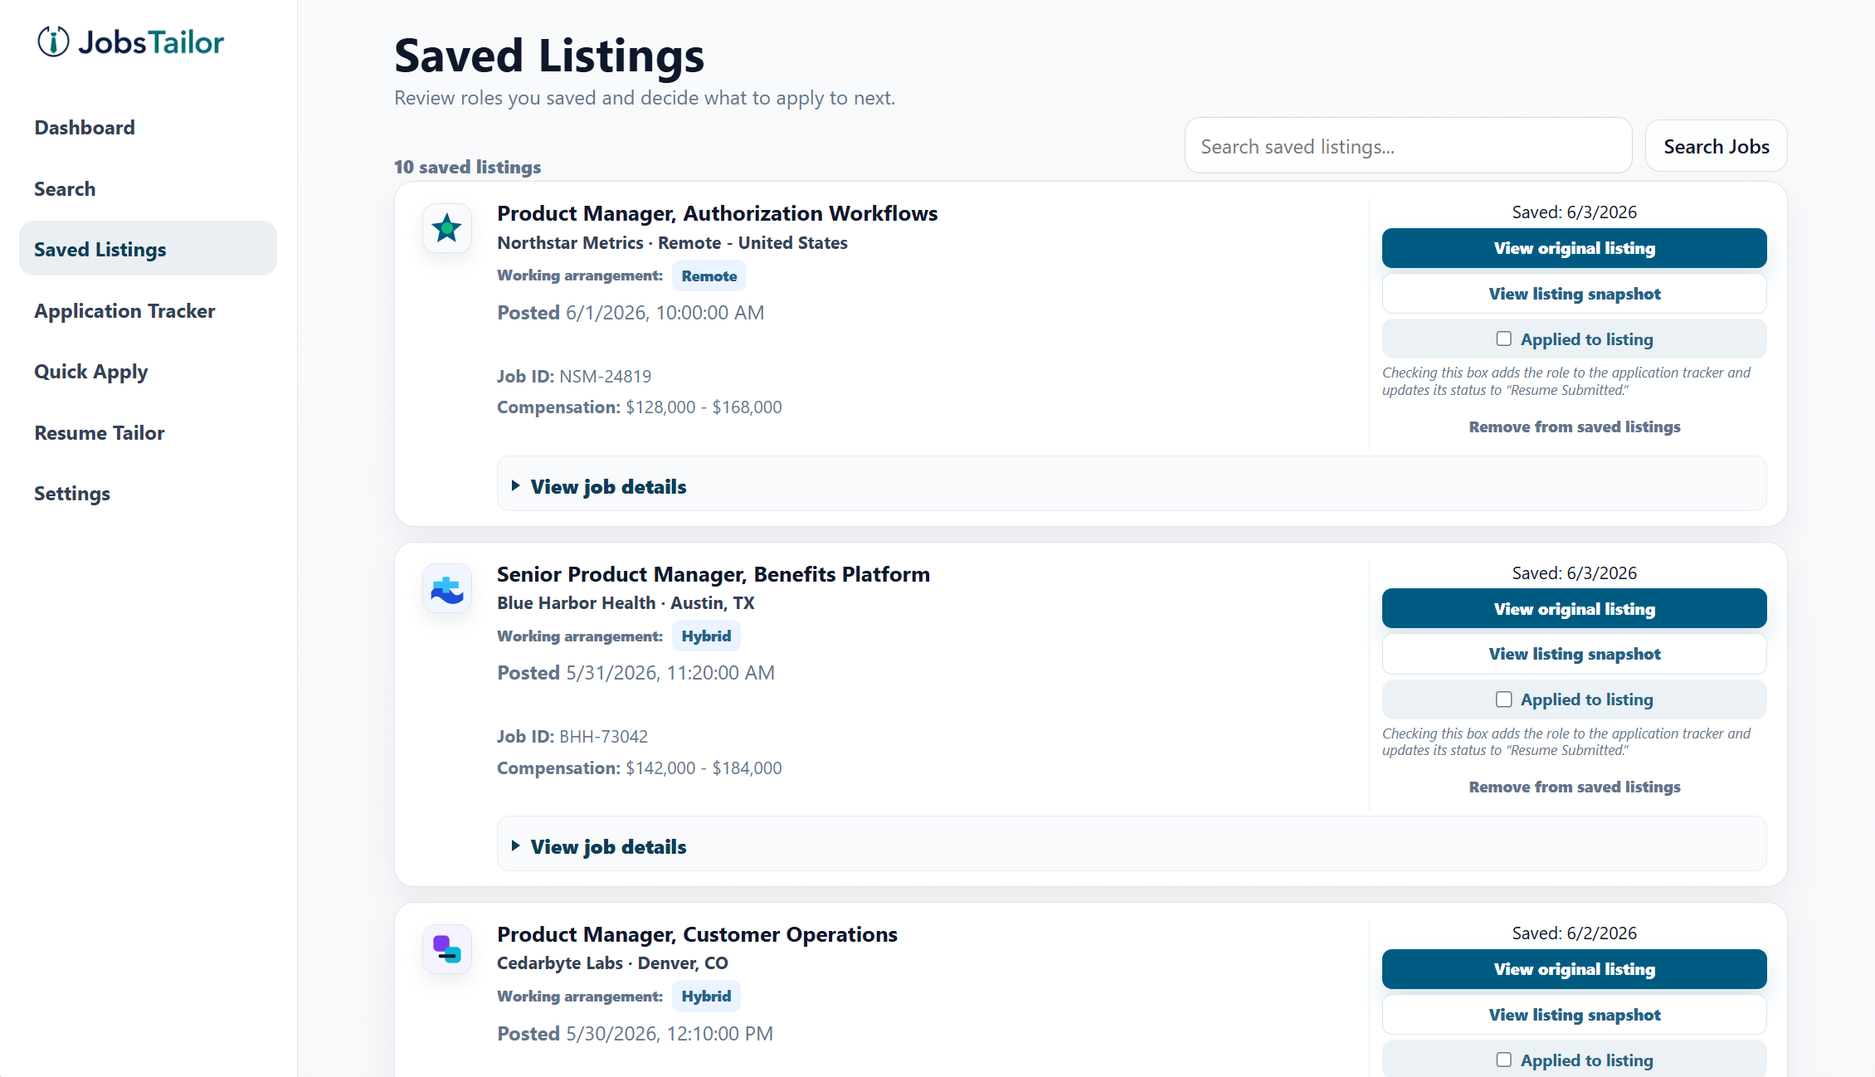
Task: Click Posted 5/31/2026, 11:20:00 AM
Action: click(636, 673)
